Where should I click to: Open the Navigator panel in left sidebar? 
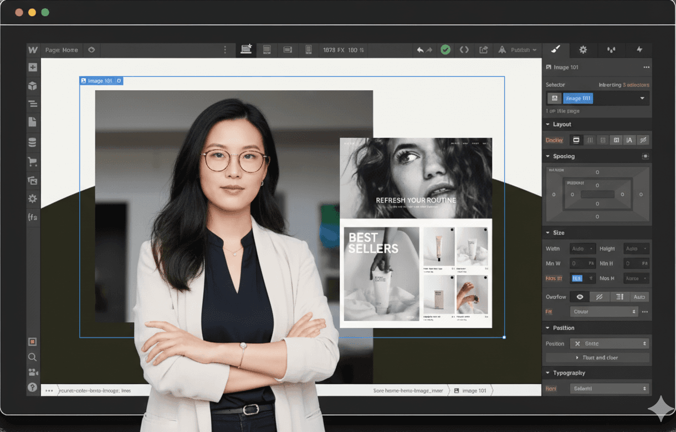pyautogui.click(x=33, y=104)
